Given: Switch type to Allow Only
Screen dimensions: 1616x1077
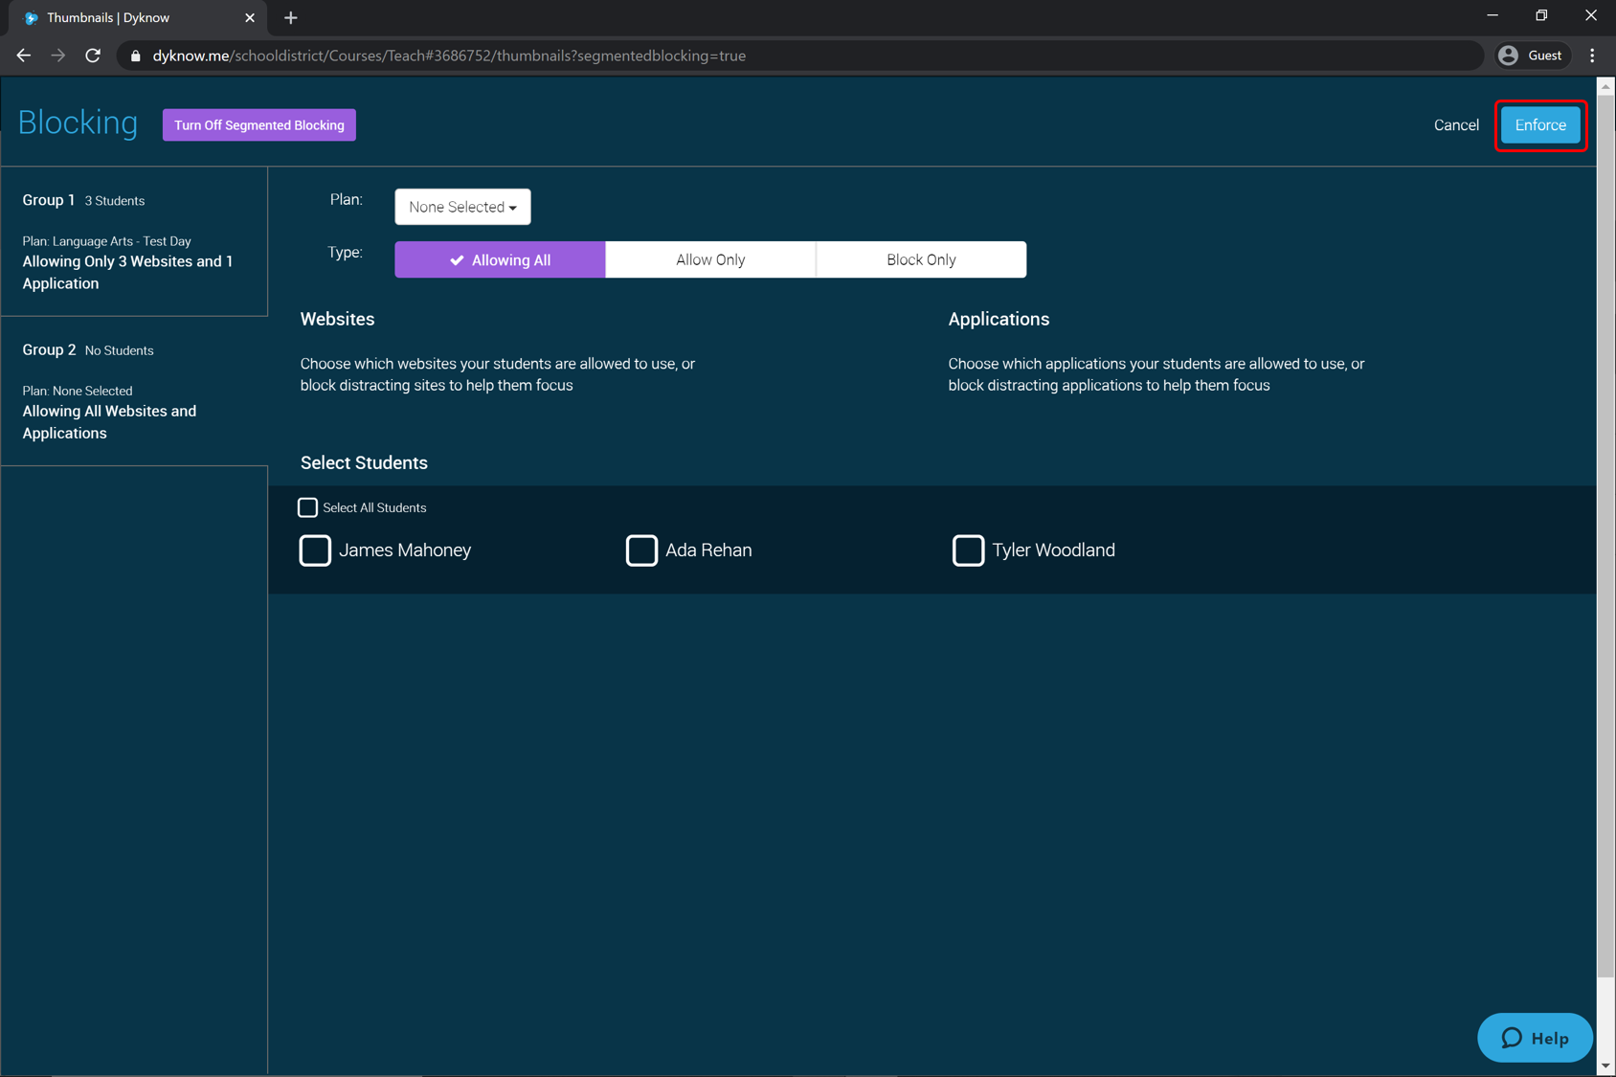Looking at the screenshot, I should click(710, 259).
